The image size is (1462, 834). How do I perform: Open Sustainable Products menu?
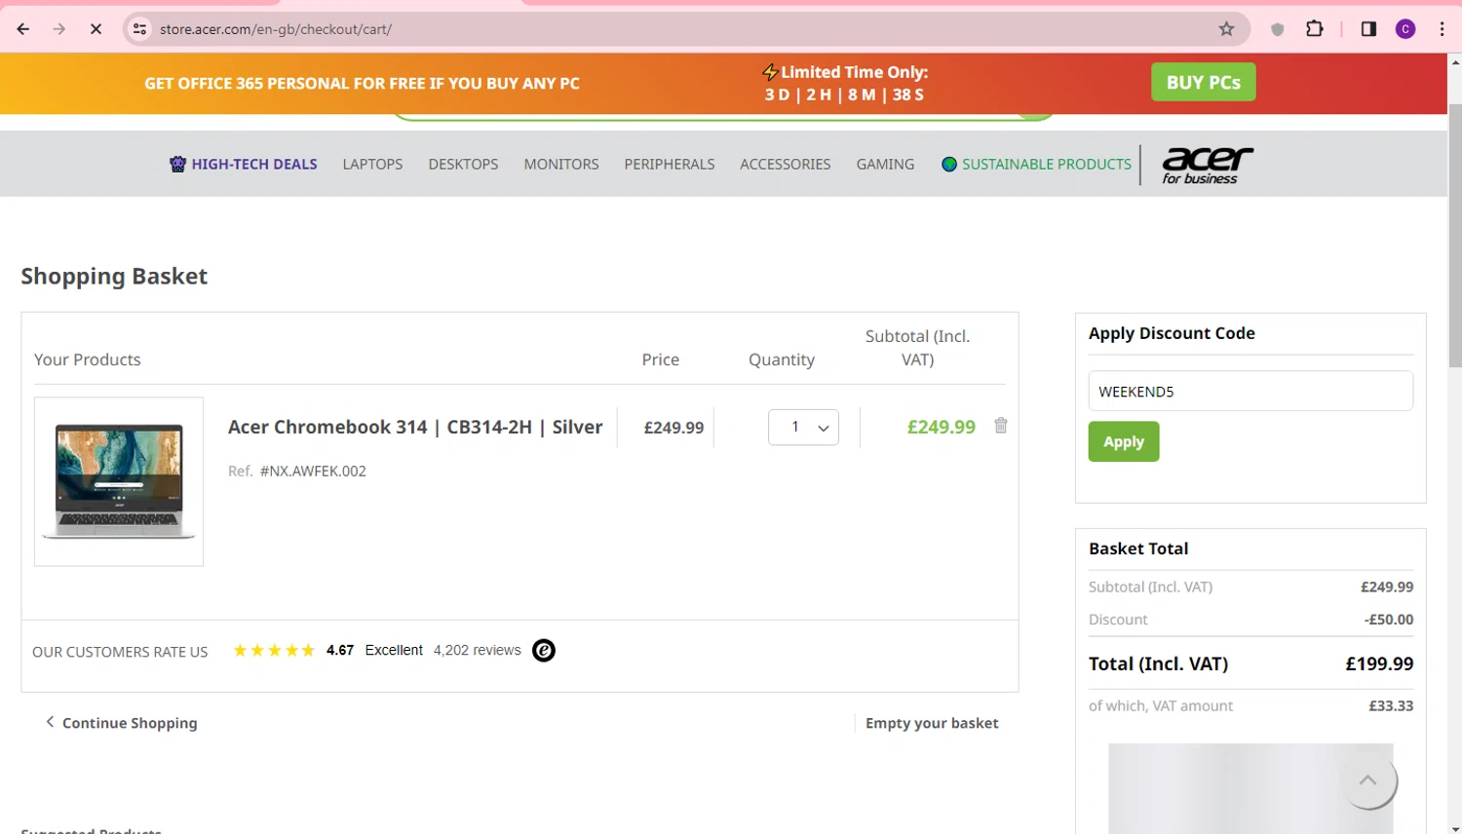click(x=1036, y=164)
